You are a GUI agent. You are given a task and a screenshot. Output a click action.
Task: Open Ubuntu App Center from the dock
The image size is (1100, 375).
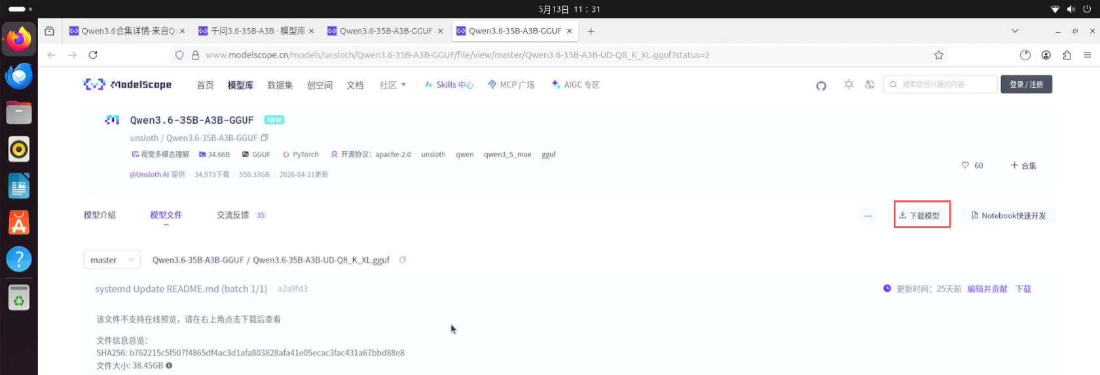point(19,223)
